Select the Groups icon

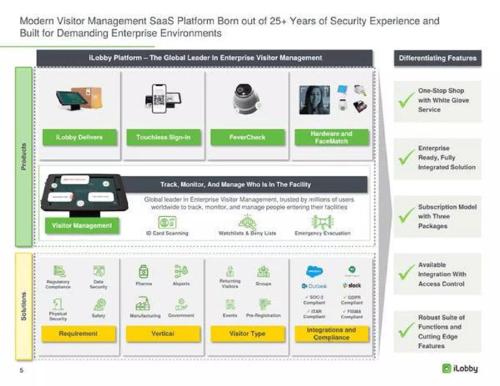coord(263,271)
